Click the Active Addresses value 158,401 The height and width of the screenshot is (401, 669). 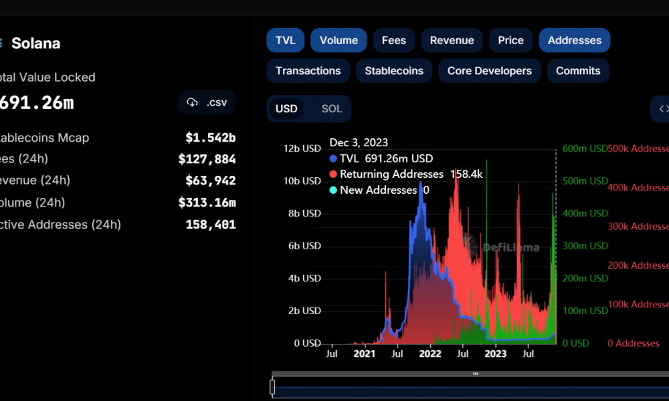[211, 225]
